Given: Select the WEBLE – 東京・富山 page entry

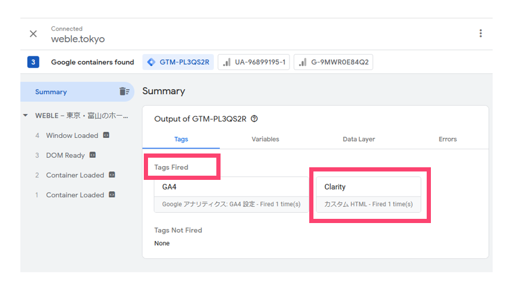Looking at the screenshot, I should [x=82, y=116].
